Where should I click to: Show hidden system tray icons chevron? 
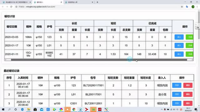tap(162, 110)
